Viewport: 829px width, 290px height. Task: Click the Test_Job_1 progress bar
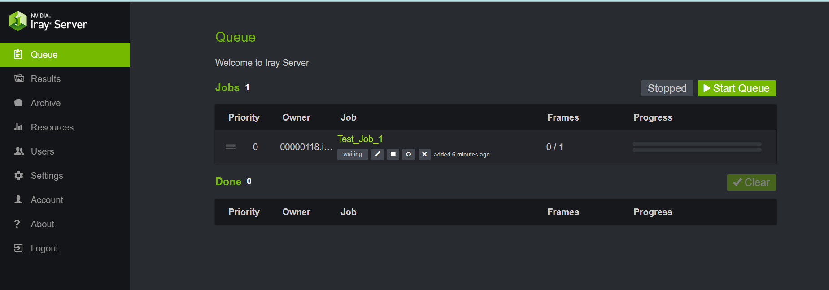click(x=697, y=147)
